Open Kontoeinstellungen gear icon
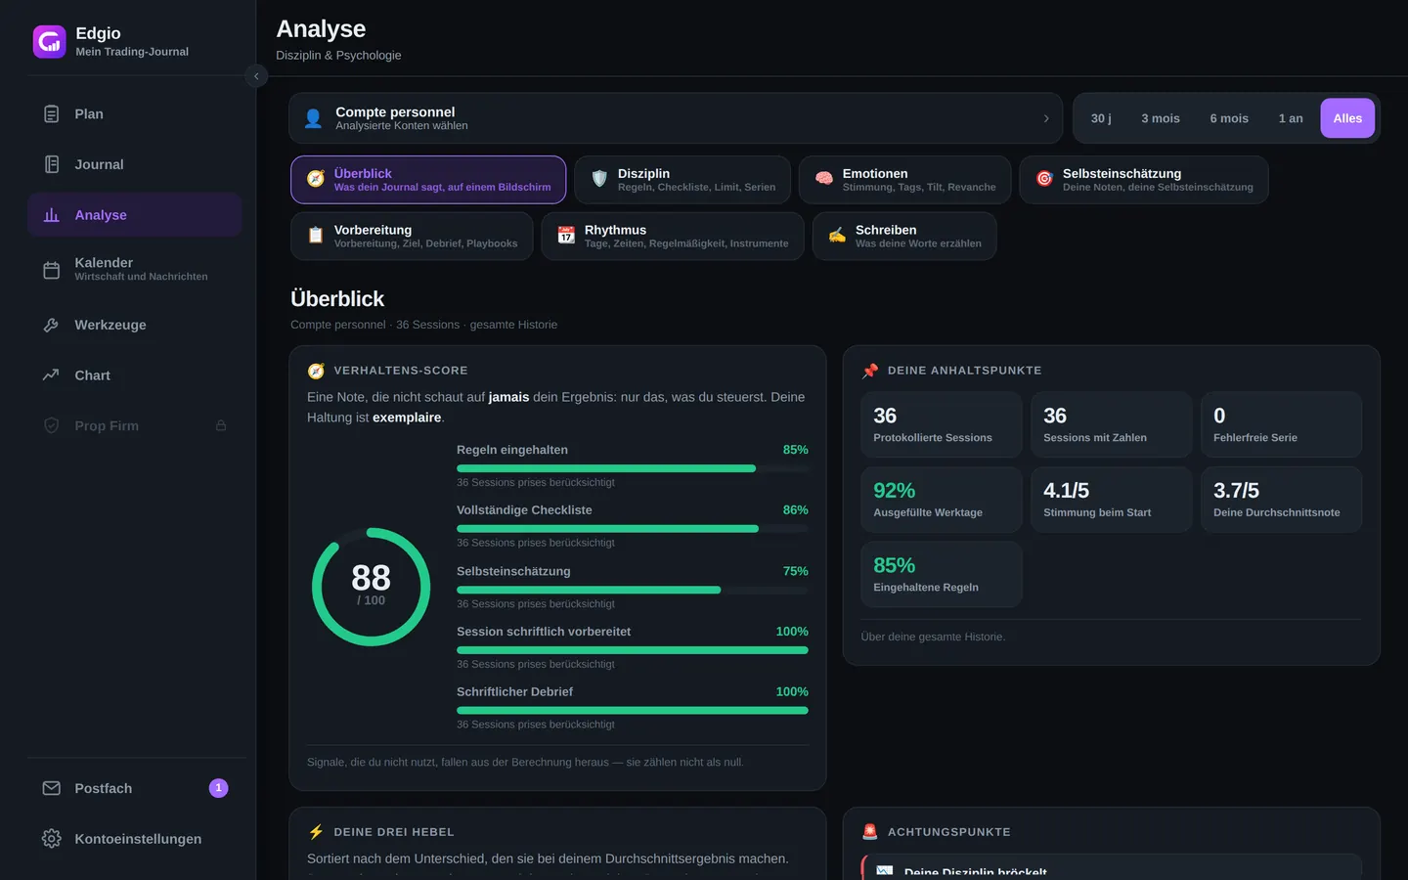Screen dimensions: 1408x880 pyautogui.click(x=52, y=839)
